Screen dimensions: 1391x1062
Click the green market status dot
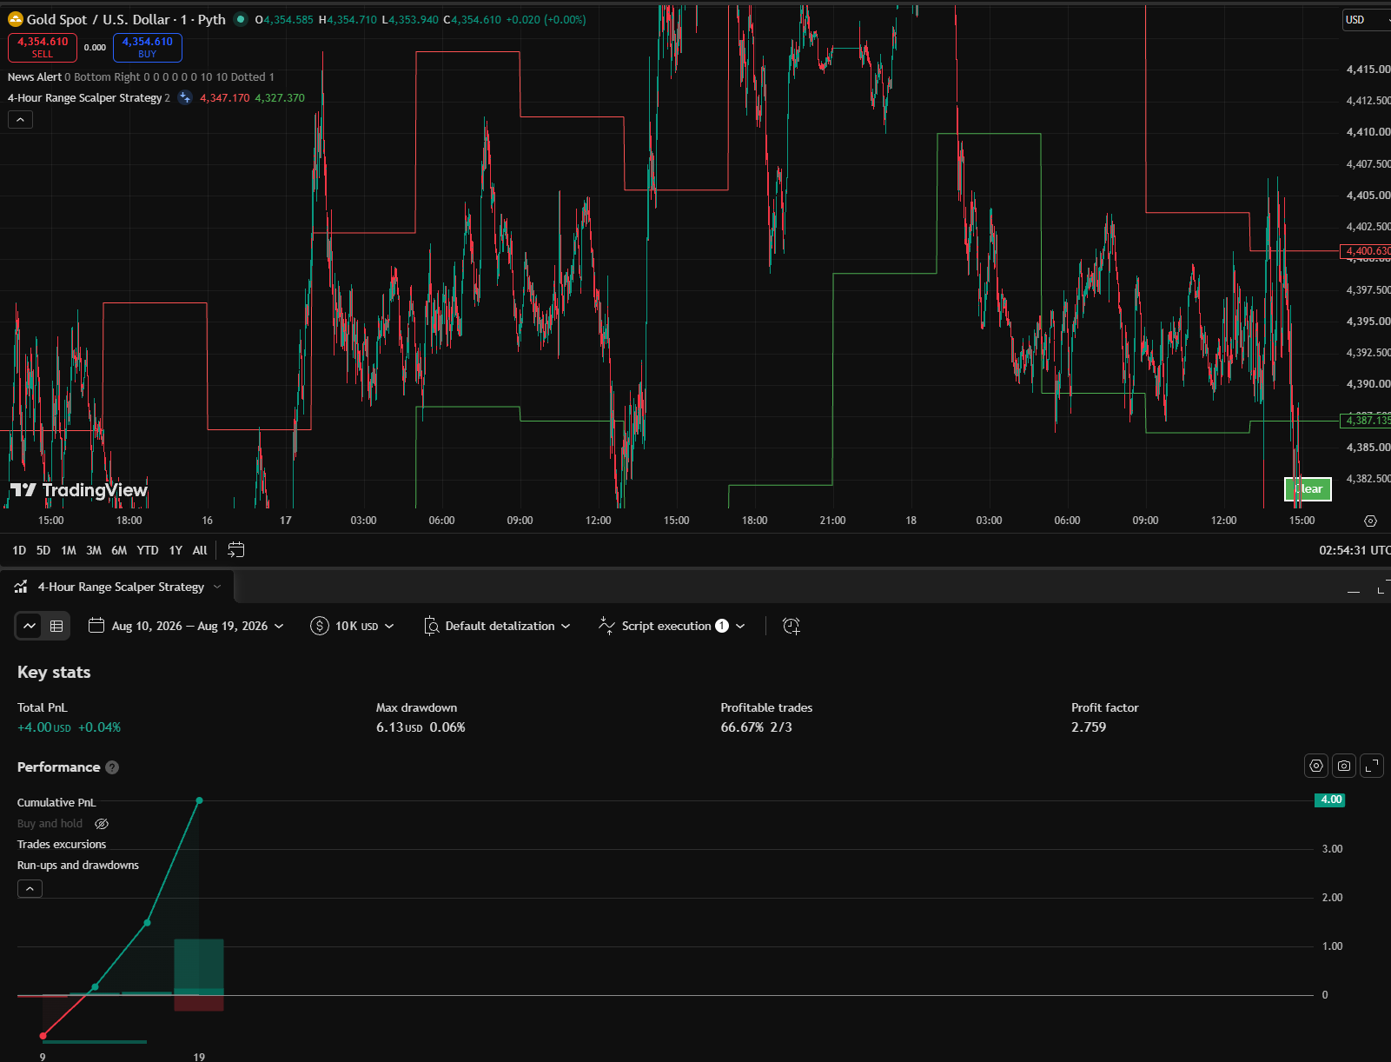coord(241,19)
